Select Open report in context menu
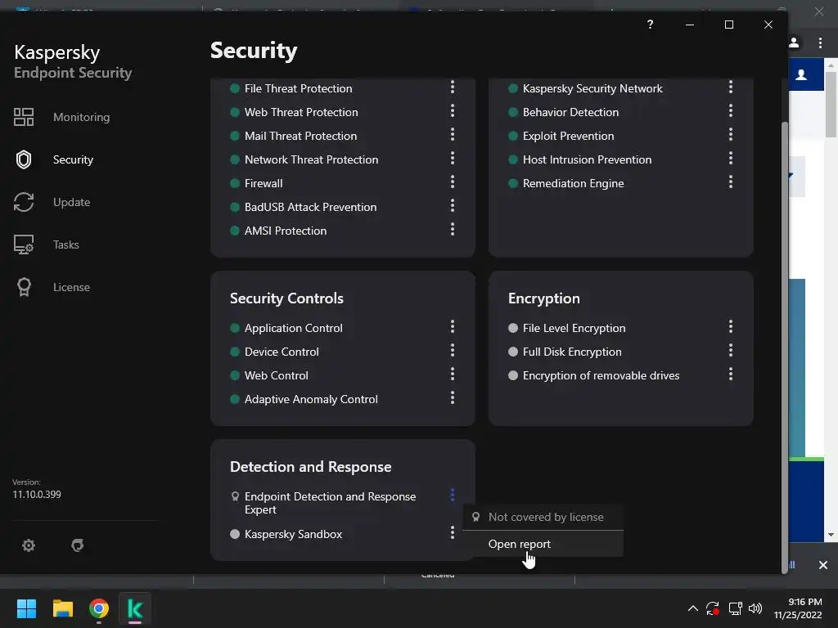 [x=543, y=544]
